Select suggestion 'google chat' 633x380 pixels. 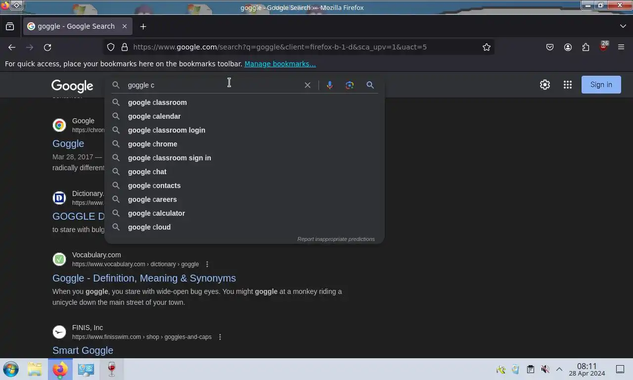(x=244, y=172)
